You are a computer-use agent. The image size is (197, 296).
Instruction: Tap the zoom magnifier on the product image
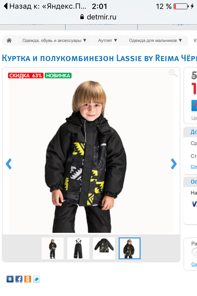[173, 73]
